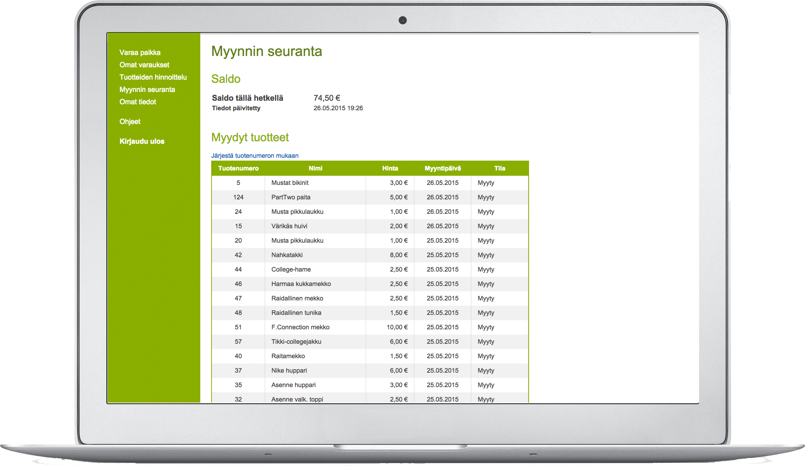
Task: Click Tuotenumero column header
Action: 238,168
